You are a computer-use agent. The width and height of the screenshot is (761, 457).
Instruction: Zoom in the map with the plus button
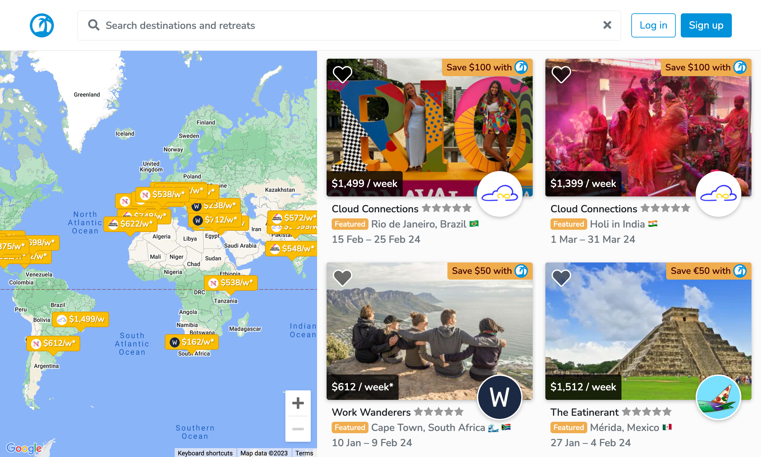coord(298,403)
